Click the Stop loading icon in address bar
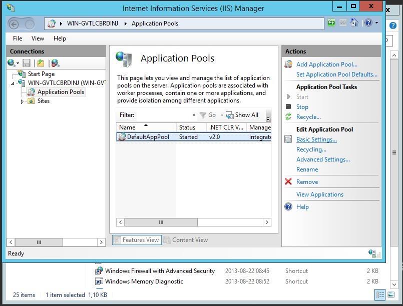This screenshot has width=403, height=306. tap(342, 23)
